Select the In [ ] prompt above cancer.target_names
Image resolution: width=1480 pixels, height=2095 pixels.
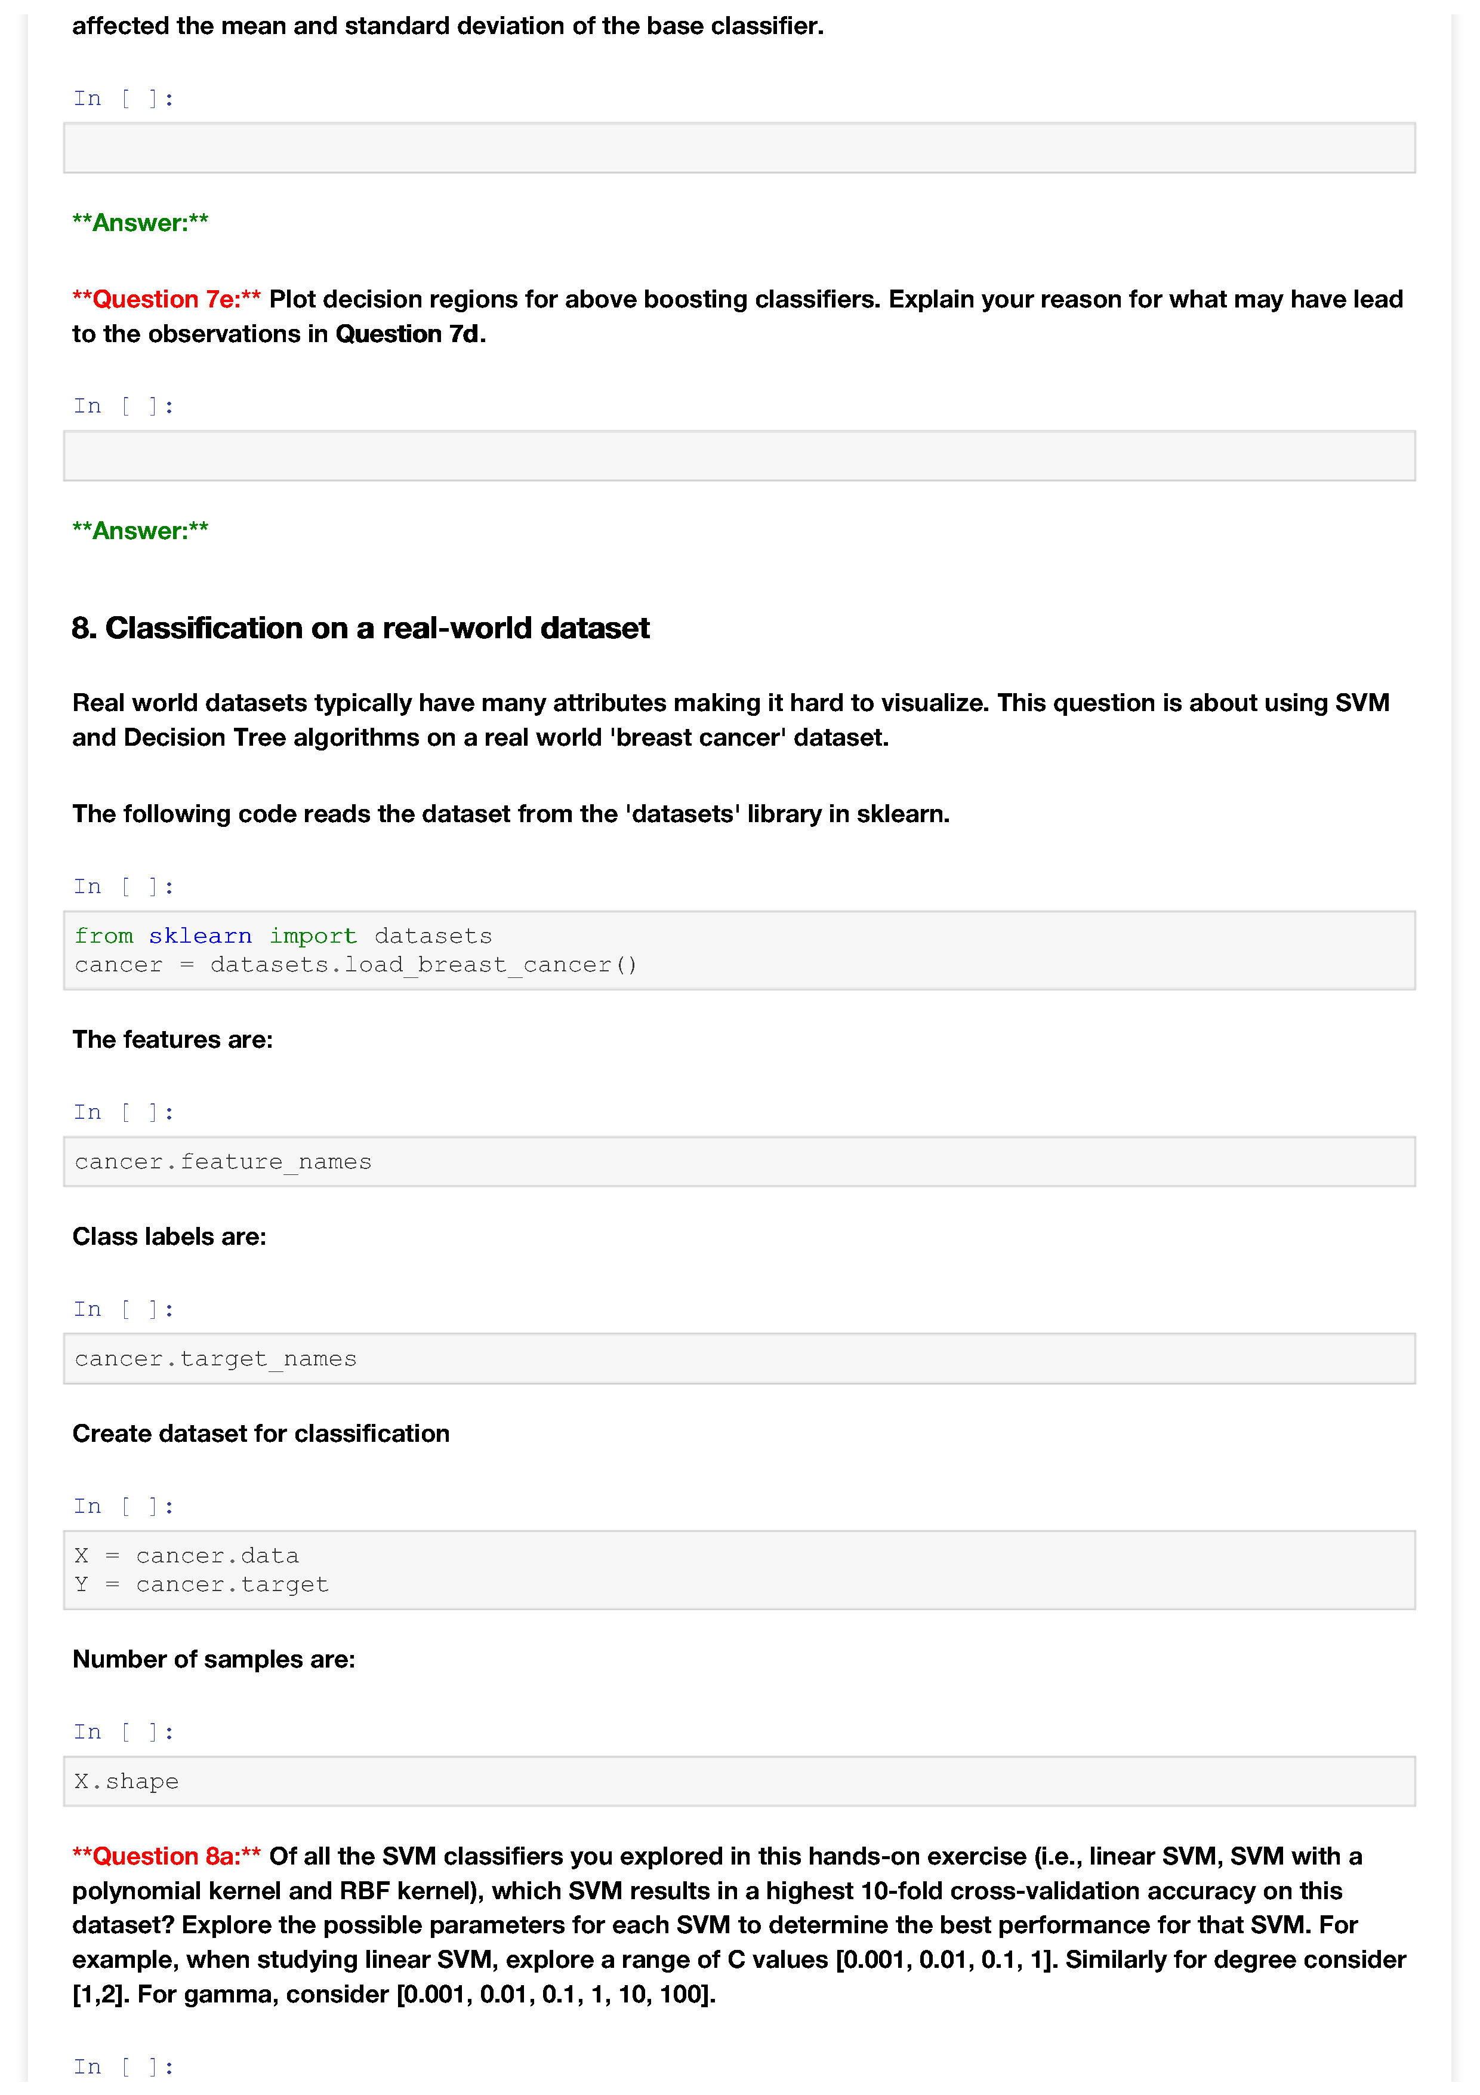(x=123, y=1309)
